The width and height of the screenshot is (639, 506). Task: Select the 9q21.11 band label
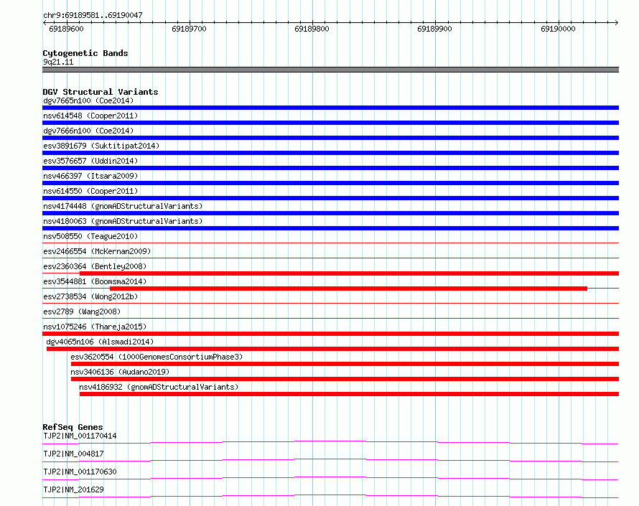click(x=58, y=62)
